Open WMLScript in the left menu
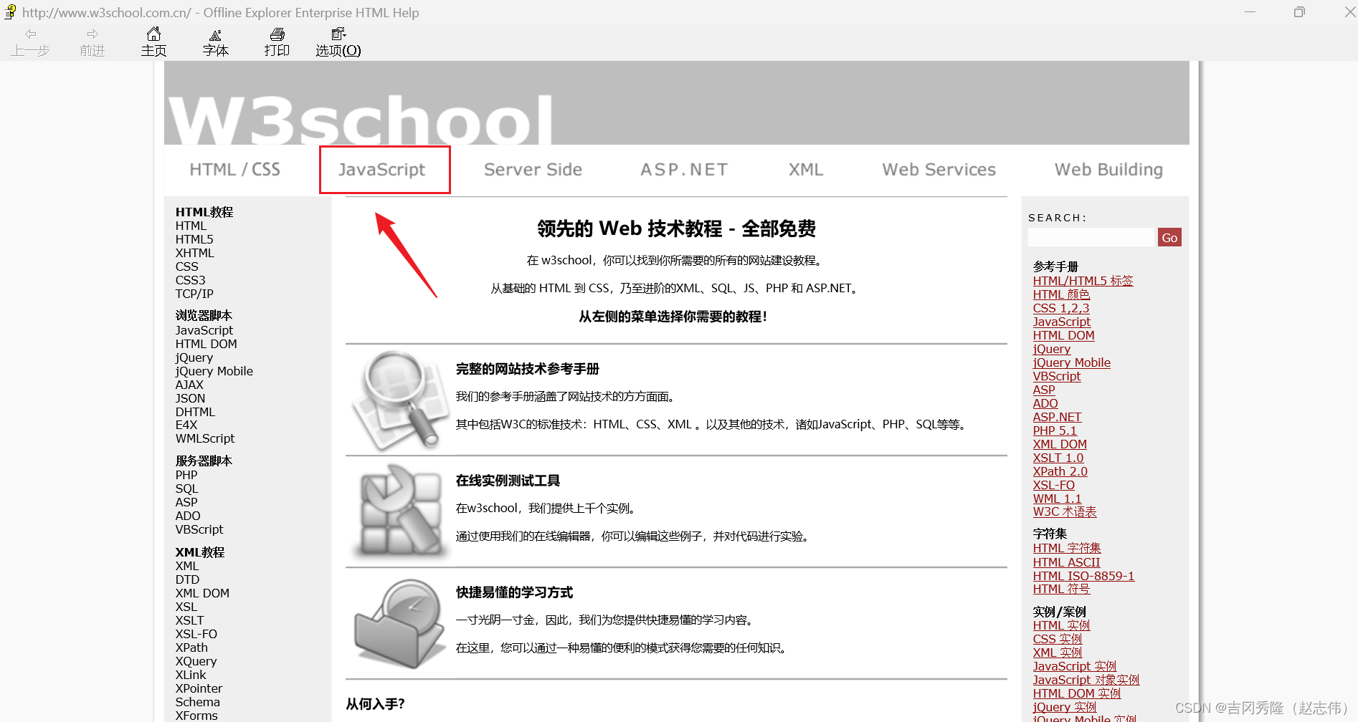This screenshot has height=722, width=1358. (x=205, y=438)
